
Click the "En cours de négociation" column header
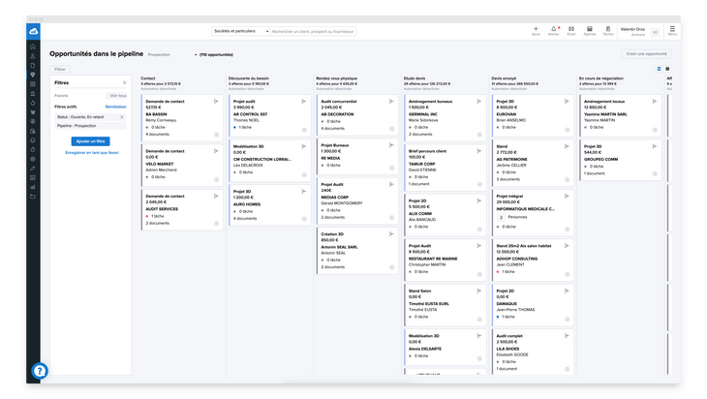601,78
